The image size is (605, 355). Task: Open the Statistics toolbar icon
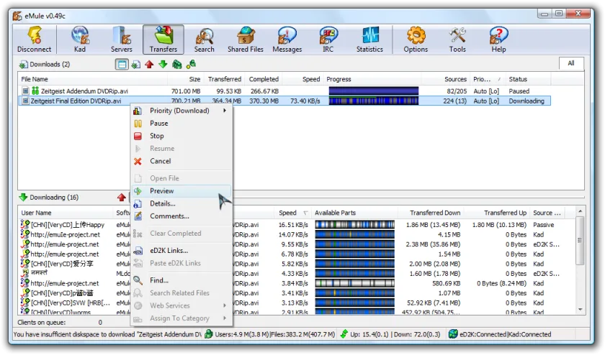coord(369,40)
